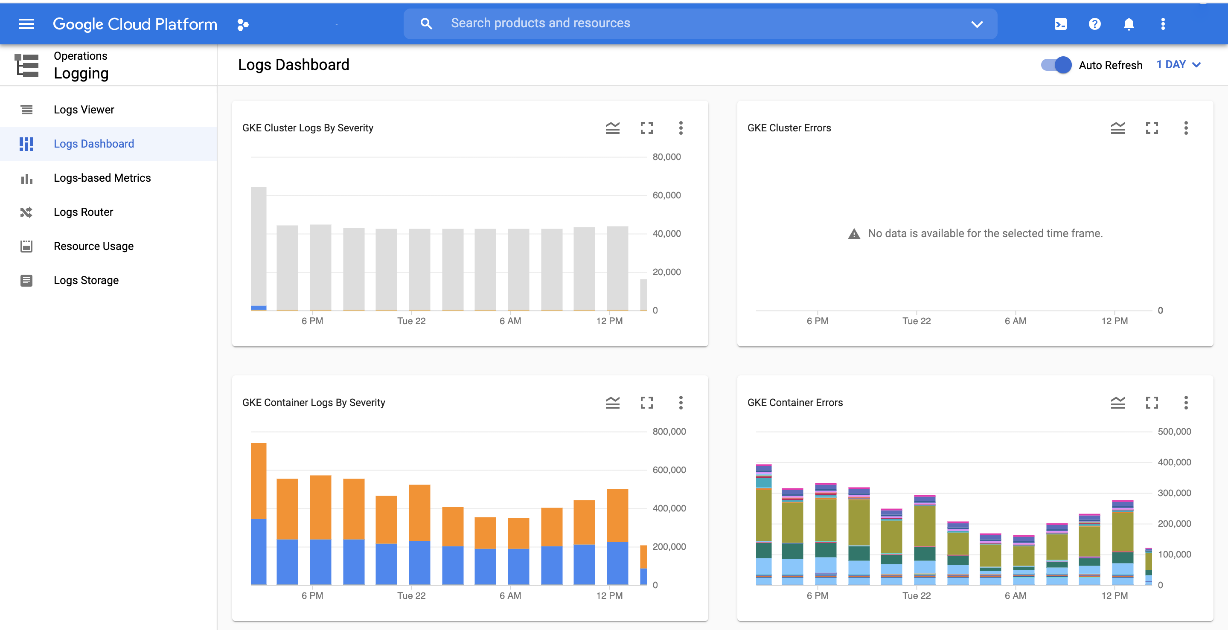Viewport: 1228px width, 630px height.
Task: Open notifications bell icon
Action: point(1128,24)
